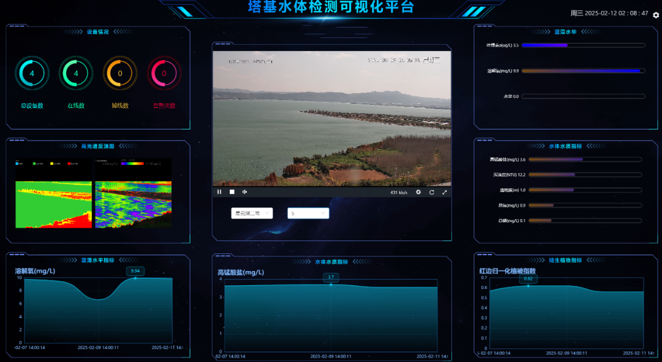Open the dashboard settings gear at top right
The width and height of the screenshot is (662, 362).
[x=656, y=15]
